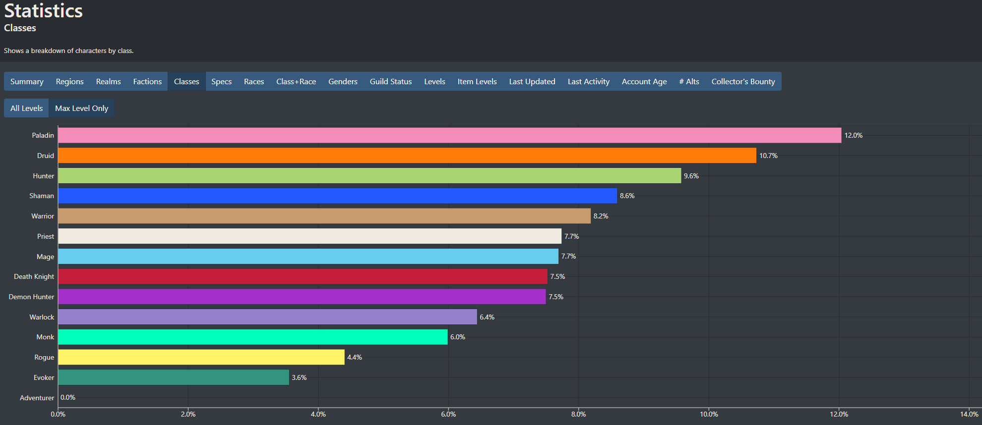
Task: Click the Demon Hunter axis label
Action: [31, 297]
